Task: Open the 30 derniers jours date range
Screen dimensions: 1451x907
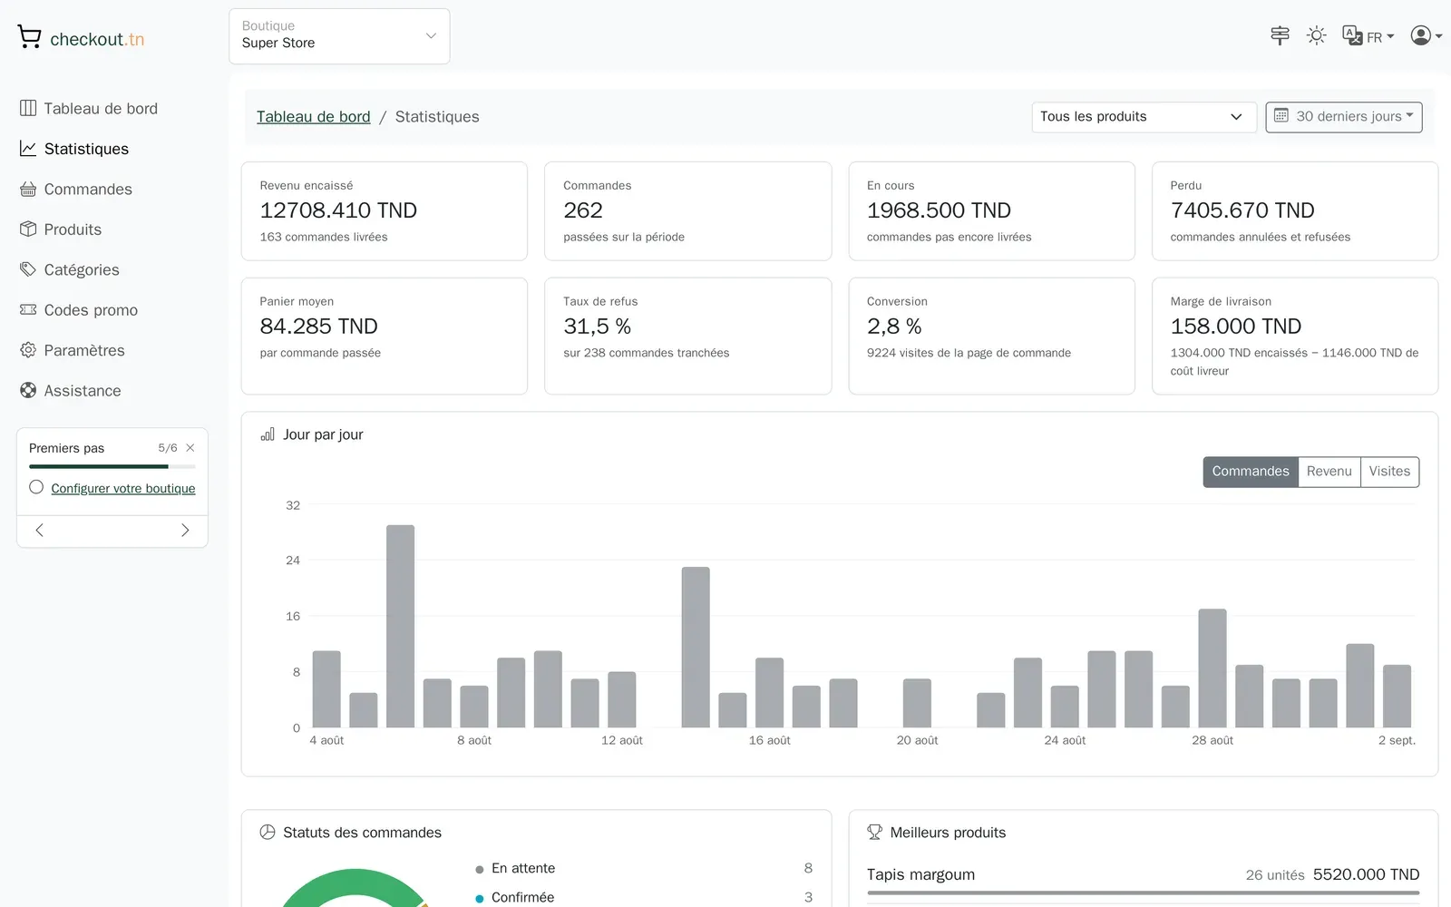Action: 1344,117
